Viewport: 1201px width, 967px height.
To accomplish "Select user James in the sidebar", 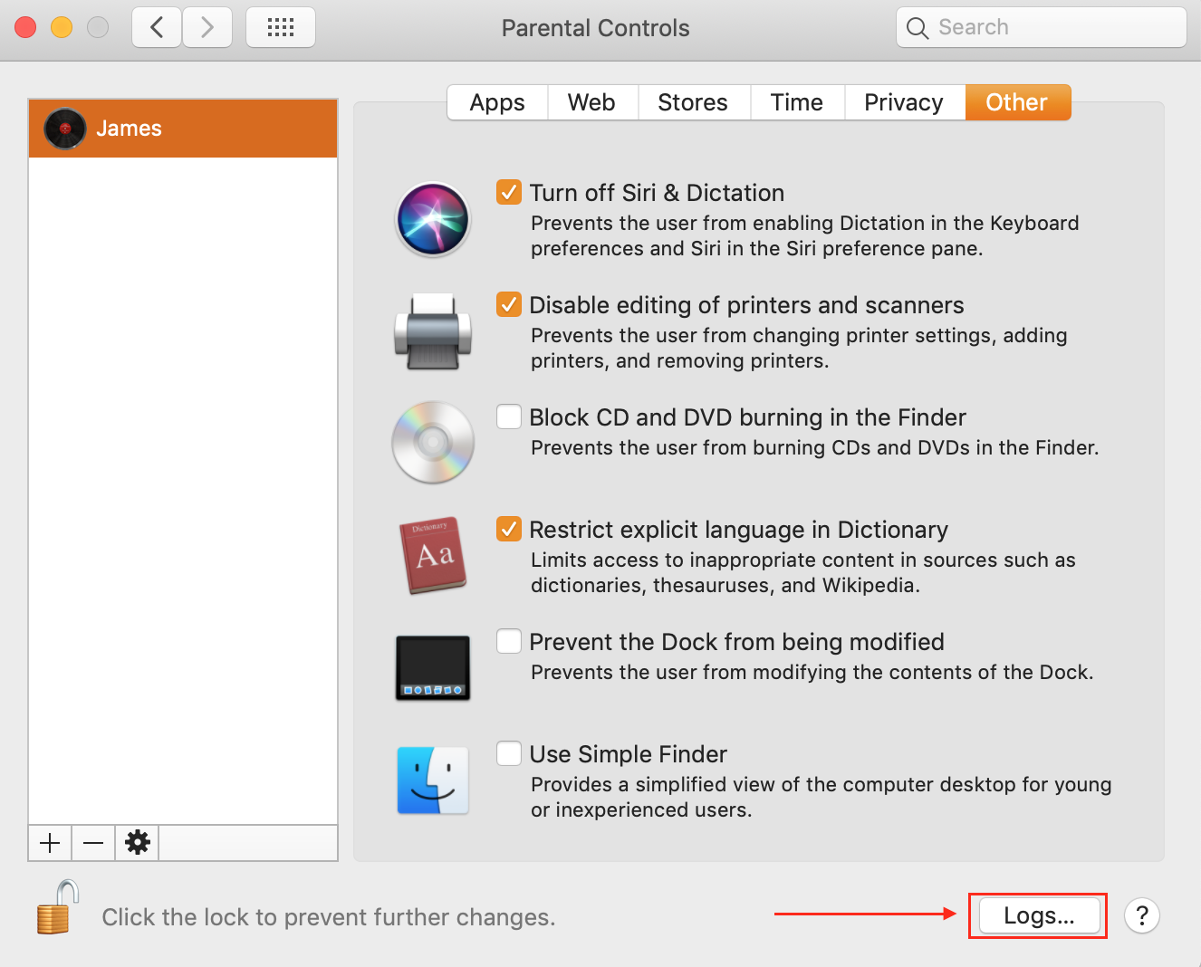I will point(183,129).
